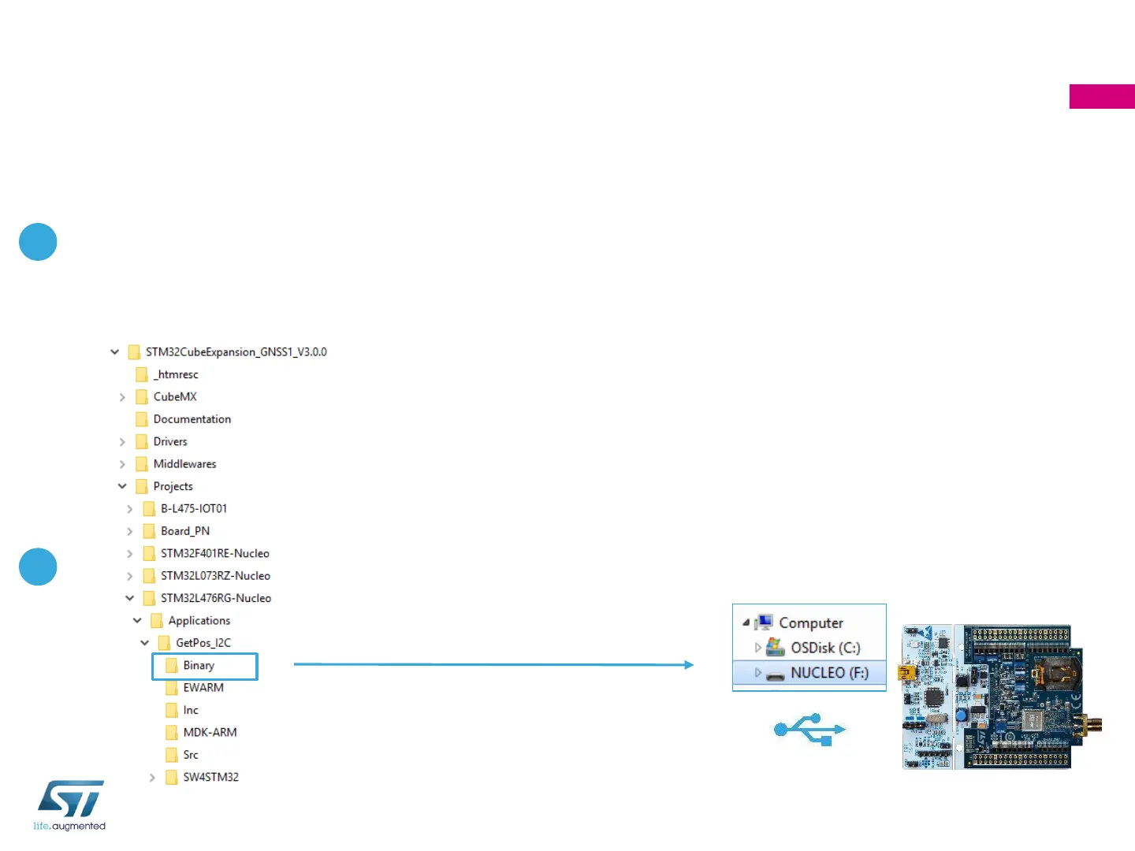Expand the Middlewares folder
Image resolution: width=1135 pixels, height=851 pixels.
tap(122, 464)
